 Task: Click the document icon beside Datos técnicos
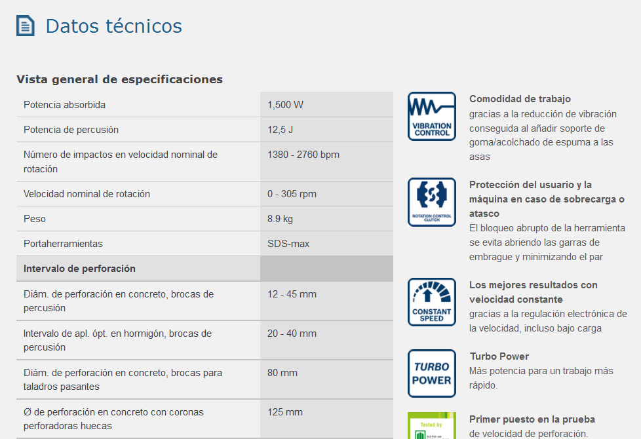[26, 26]
